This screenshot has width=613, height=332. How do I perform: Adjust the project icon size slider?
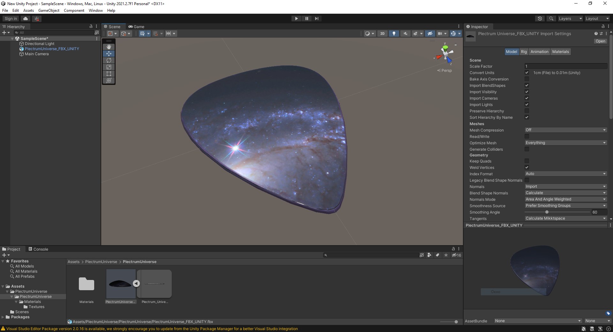pyautogui.click(x=449, y=322)
